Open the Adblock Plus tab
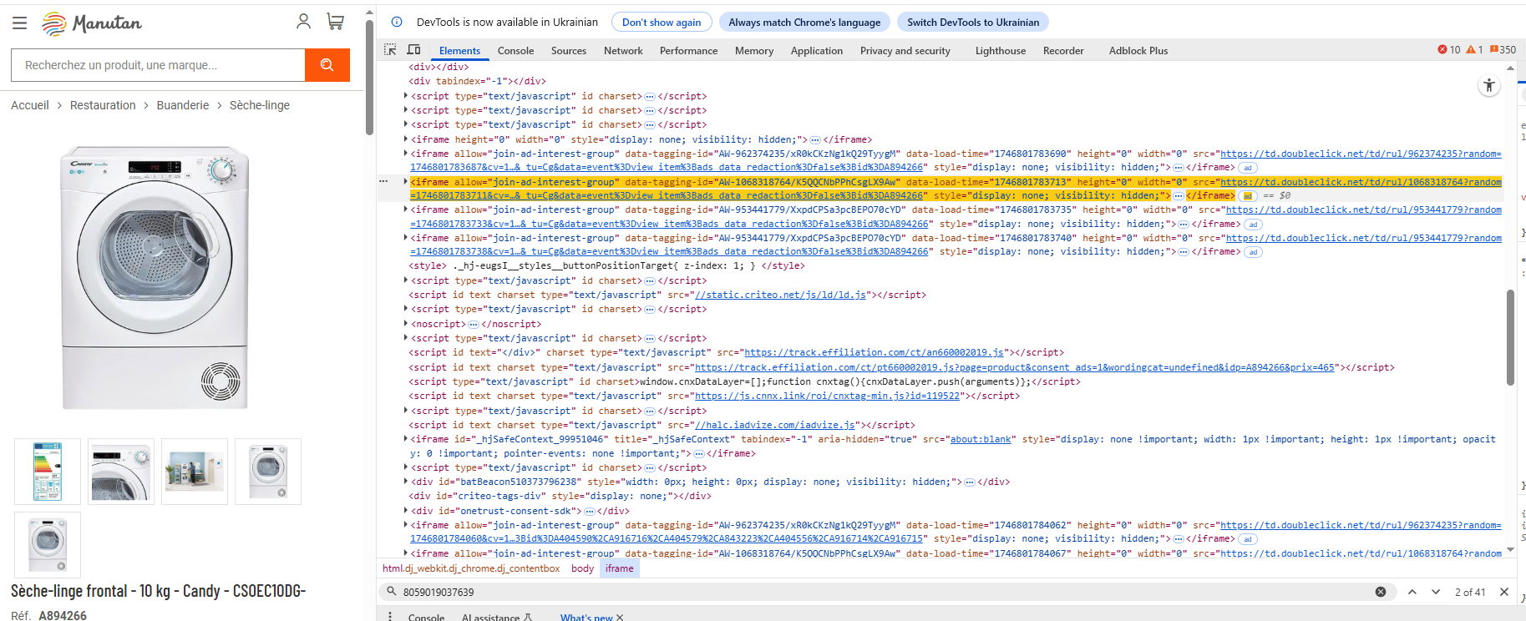 coord(1138,50)
